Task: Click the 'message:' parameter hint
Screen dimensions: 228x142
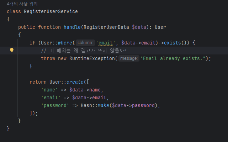Action: point(129,58)
